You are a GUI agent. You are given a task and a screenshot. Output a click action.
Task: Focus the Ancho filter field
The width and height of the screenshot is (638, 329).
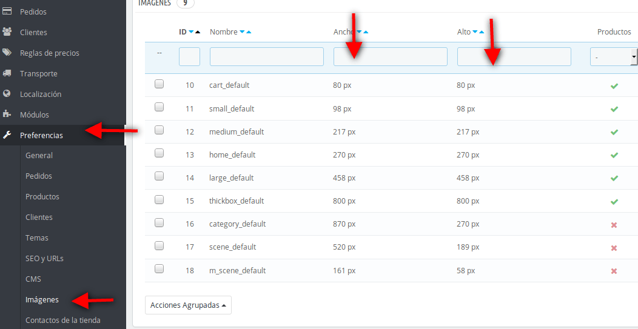pos(390,56)
